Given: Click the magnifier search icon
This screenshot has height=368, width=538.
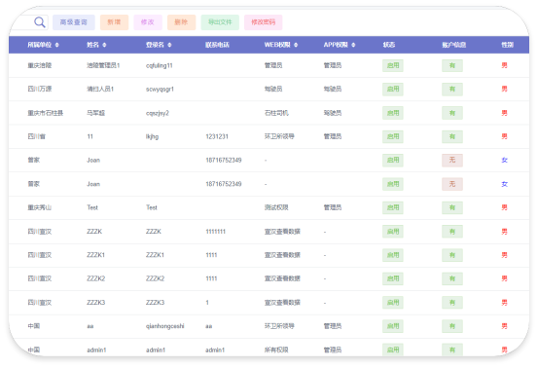Looking at the screenshot, I should pos(40,22).
